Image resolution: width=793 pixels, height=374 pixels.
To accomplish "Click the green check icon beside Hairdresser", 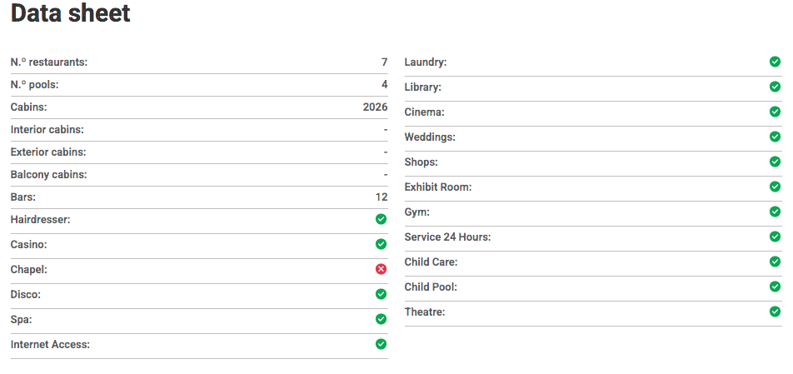I will (x=381, y=219).
